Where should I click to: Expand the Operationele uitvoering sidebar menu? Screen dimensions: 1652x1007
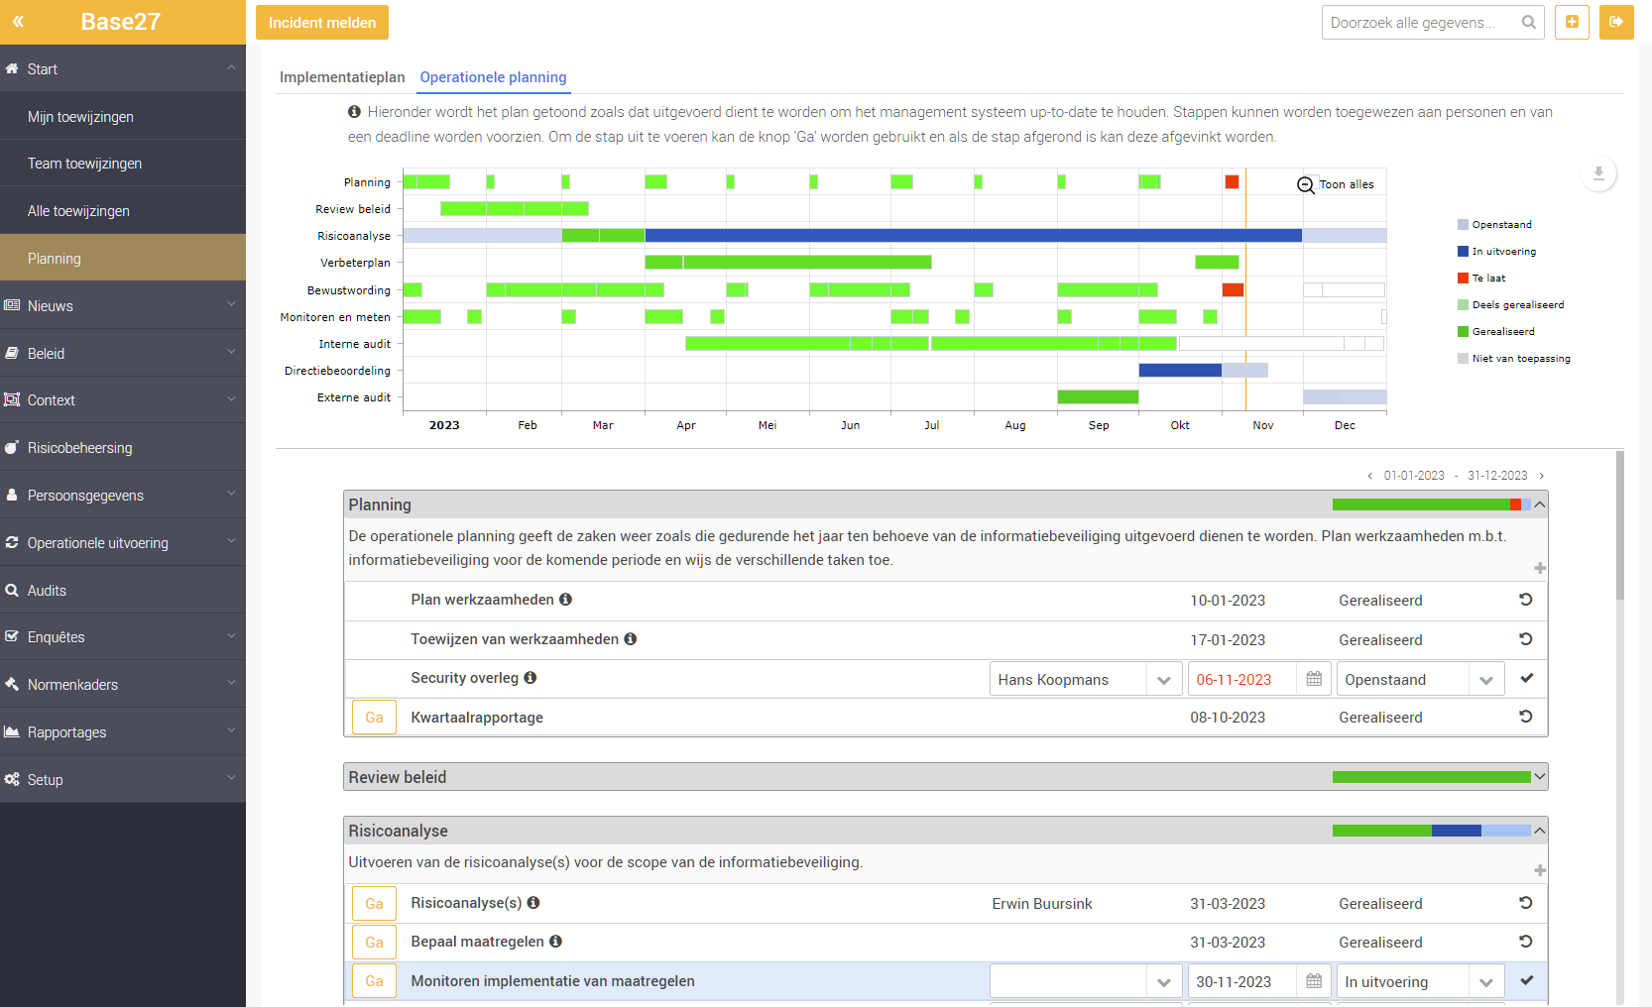click(123, 542)
